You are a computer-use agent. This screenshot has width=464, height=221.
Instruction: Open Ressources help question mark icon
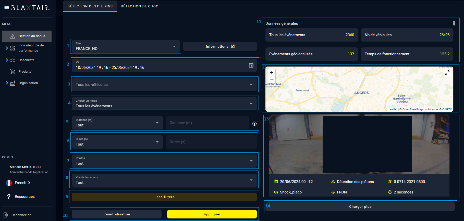[9, 197]
